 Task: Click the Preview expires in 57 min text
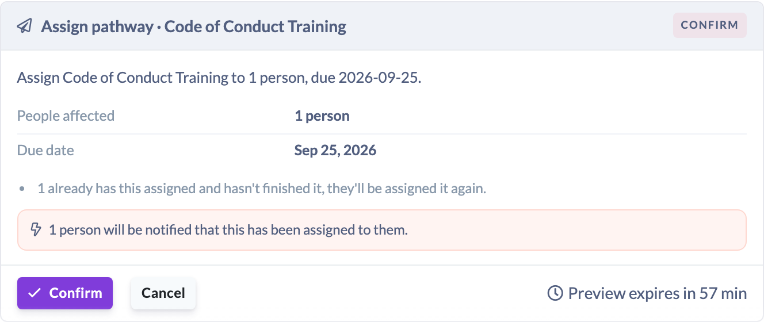[x=658, y=294]
